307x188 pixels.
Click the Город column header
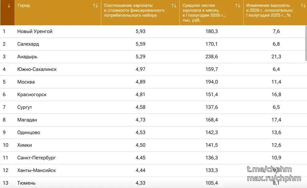24,6
